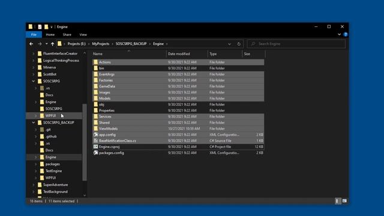This screenshot has height=216, width=384.
Task: Select the packages.config file icon
Action: [x=95, y=153]
